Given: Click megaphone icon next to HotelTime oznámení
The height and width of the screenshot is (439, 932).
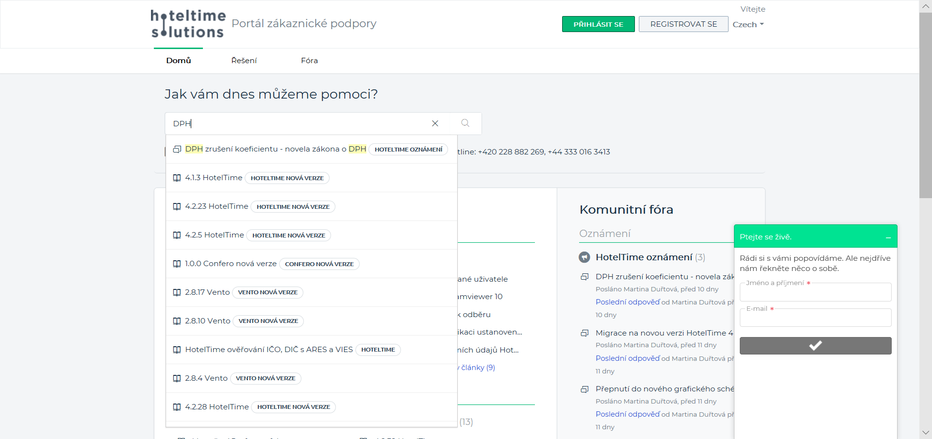Looking at the screenshot, I should pyautogui.click(x=584, y=257).
